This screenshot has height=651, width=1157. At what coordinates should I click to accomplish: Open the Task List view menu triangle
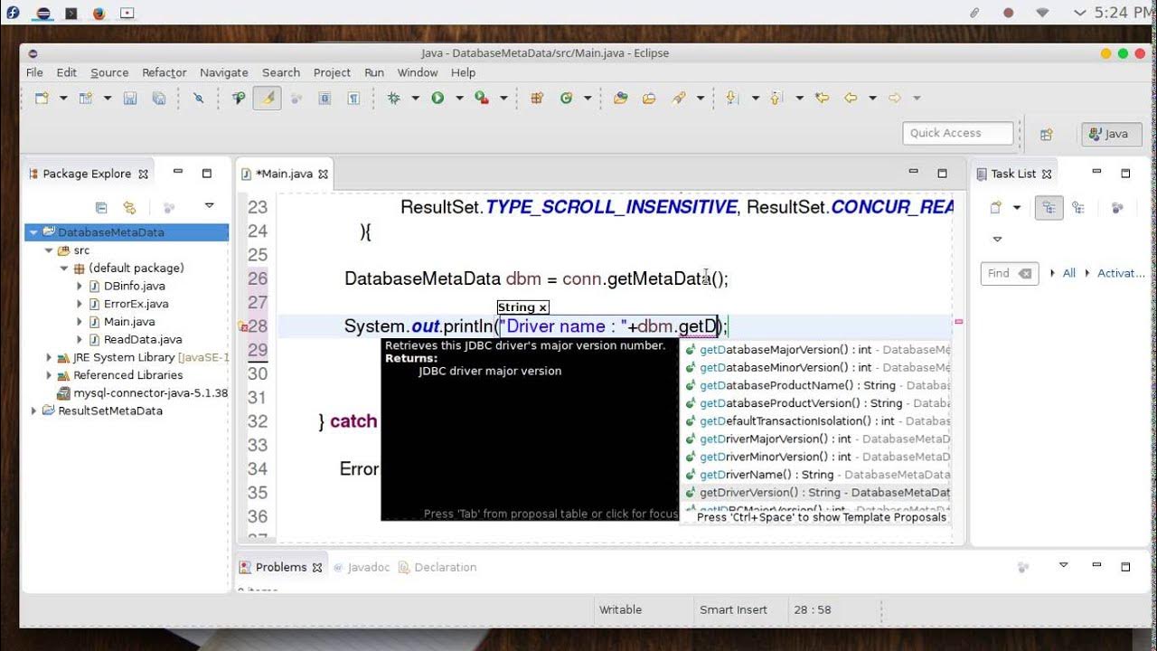point(997,240)
